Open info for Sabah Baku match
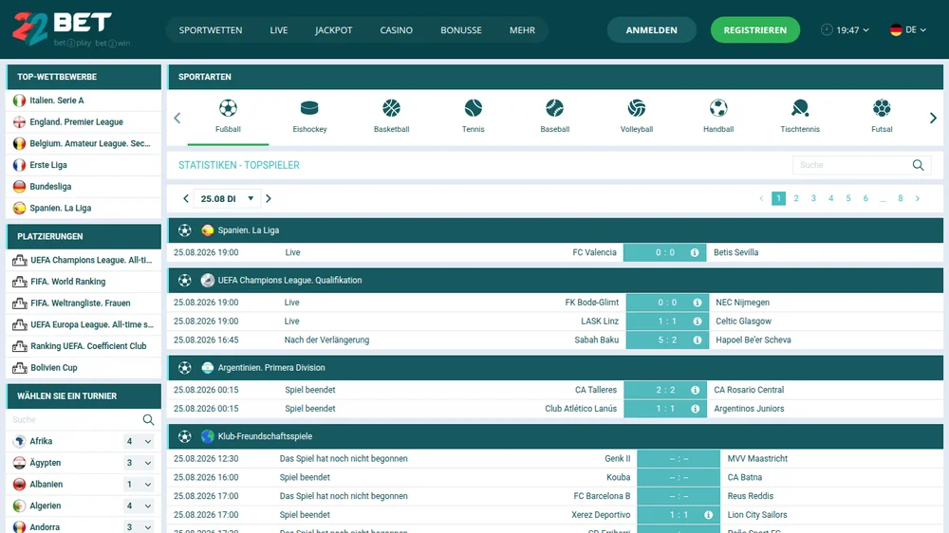 coord(698,340)
